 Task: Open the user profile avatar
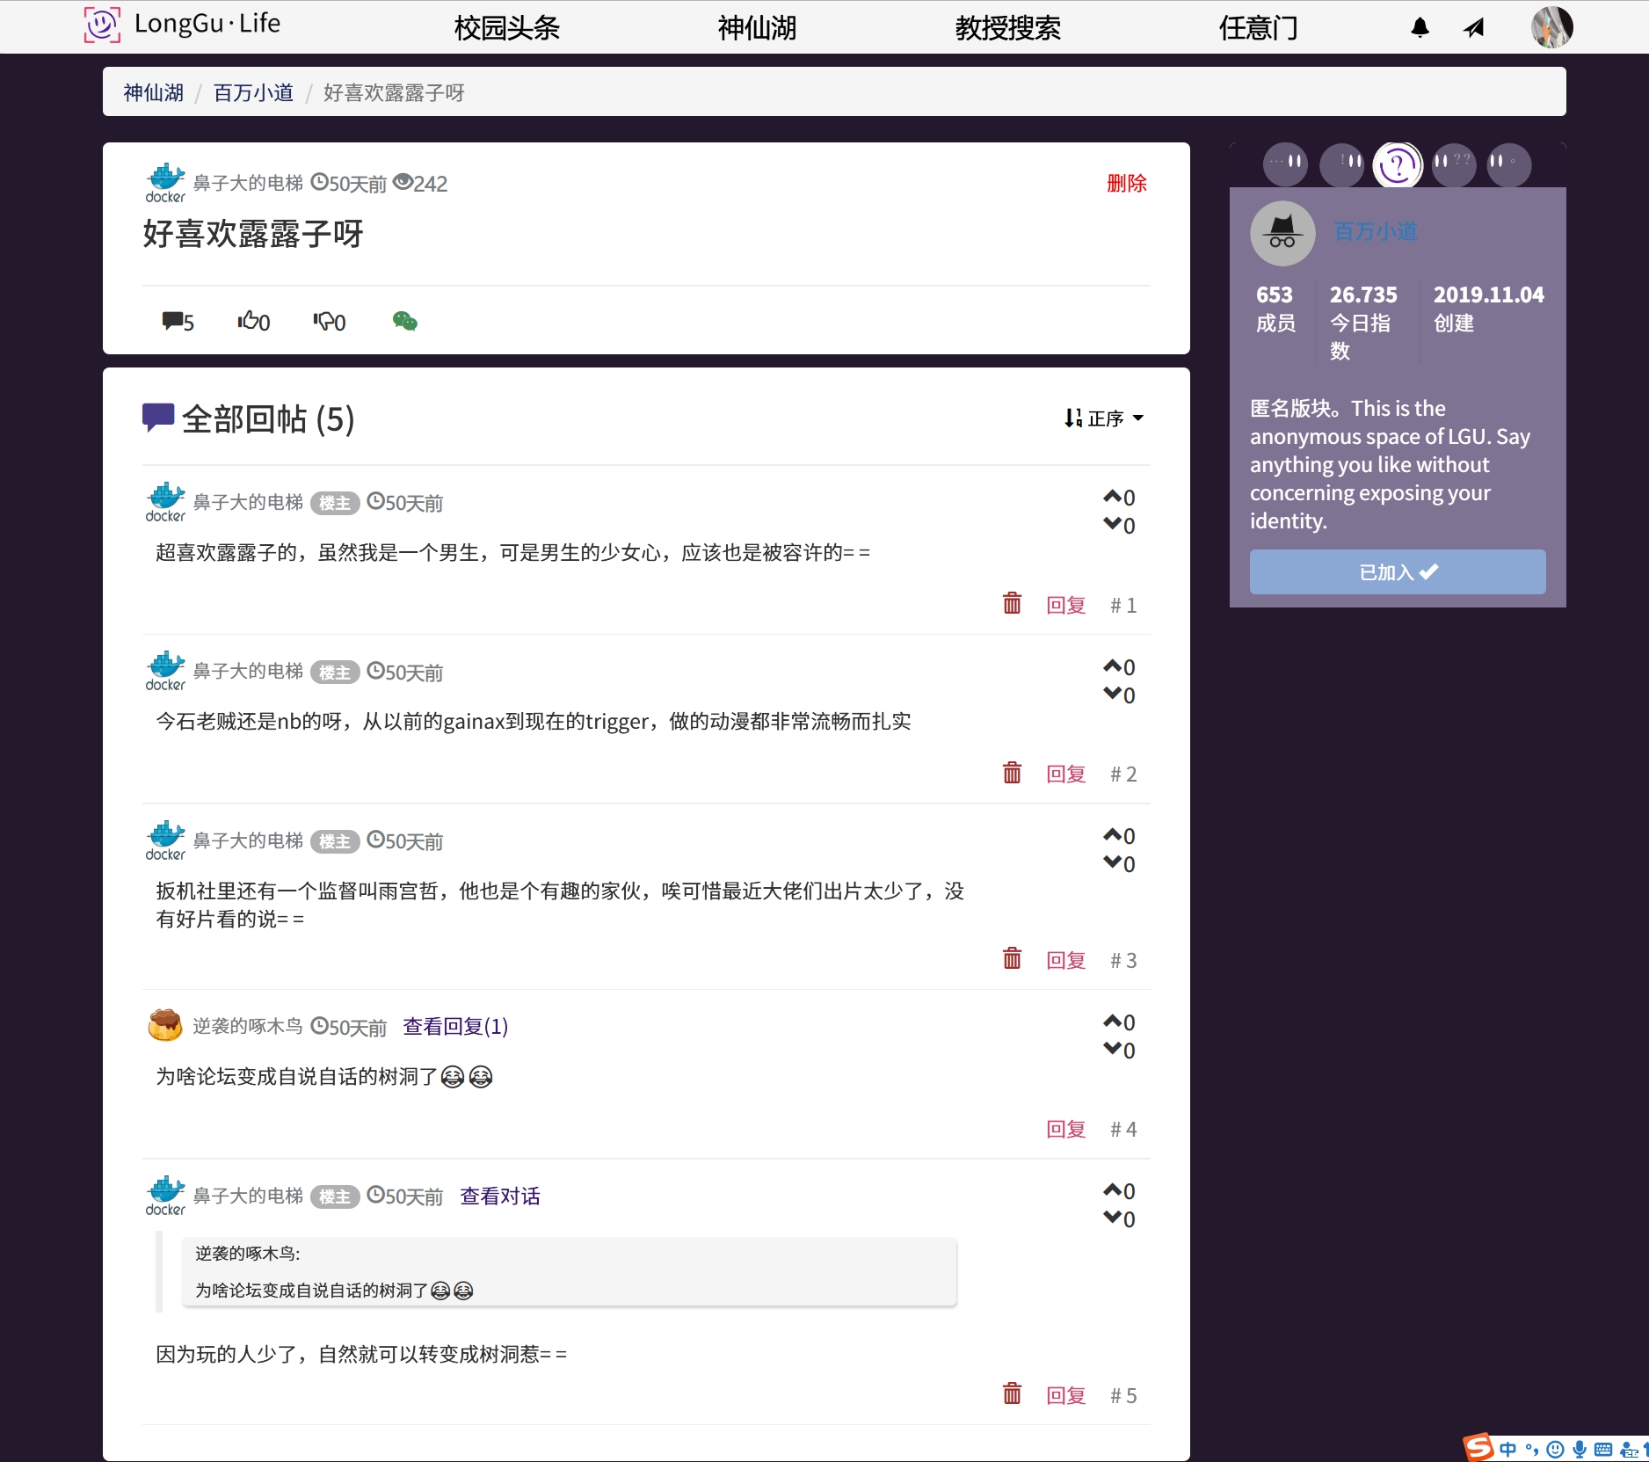tap(1551, 28)
